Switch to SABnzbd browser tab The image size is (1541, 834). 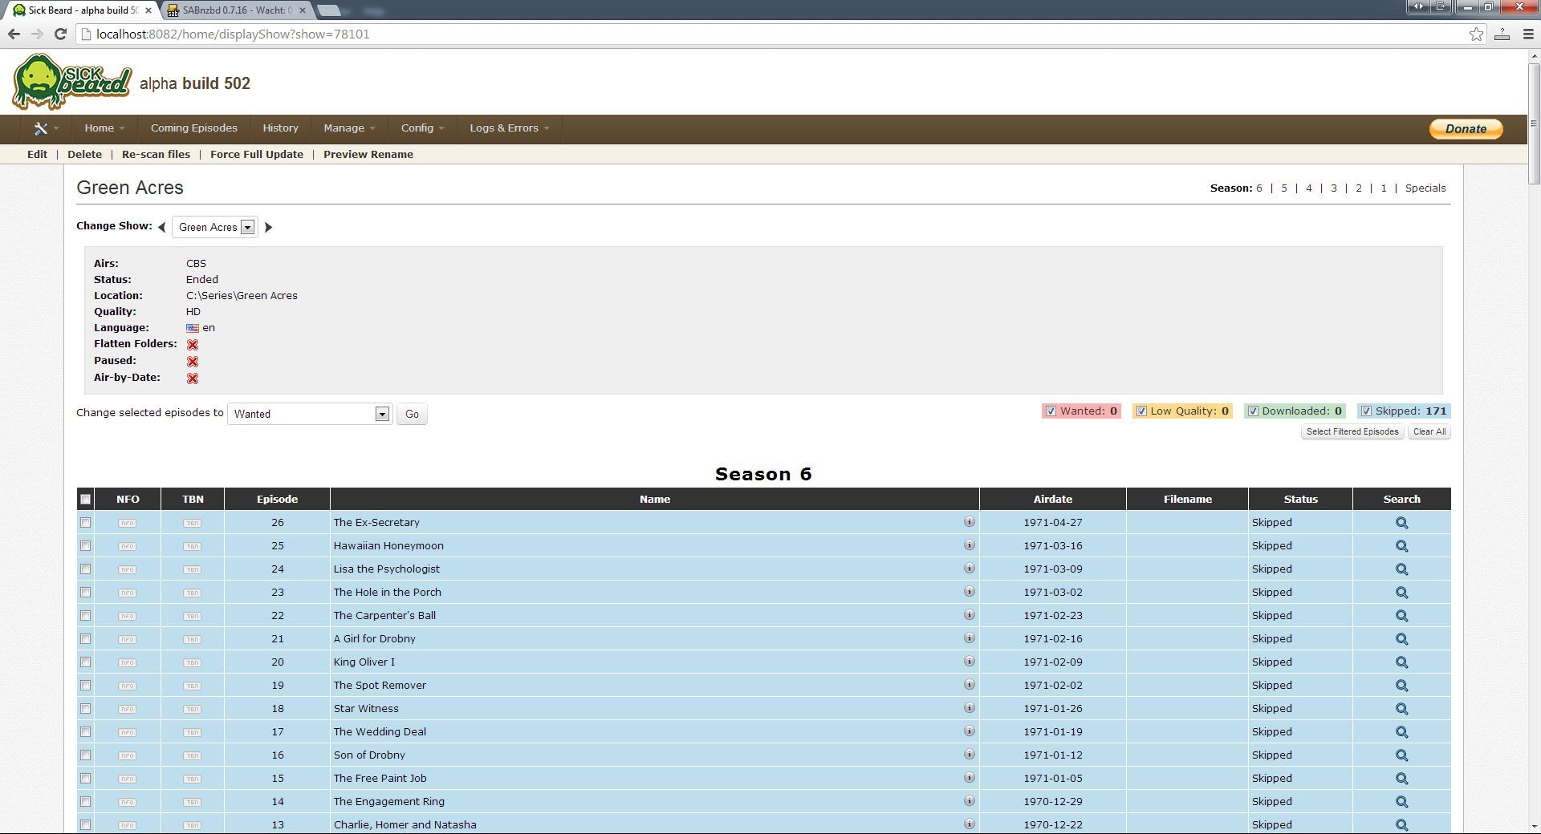237,10
